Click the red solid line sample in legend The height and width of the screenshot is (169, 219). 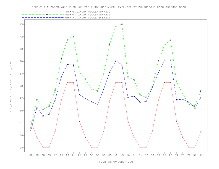43,12
